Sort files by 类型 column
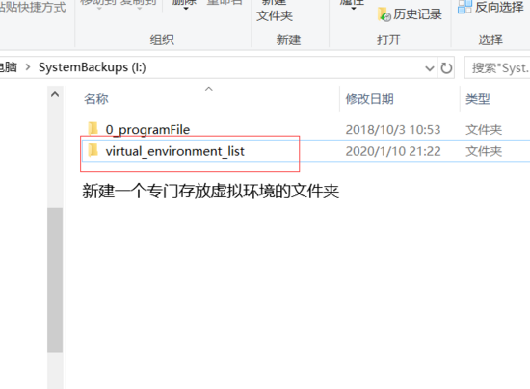This screenshot has height=389, width=530. 478,99
